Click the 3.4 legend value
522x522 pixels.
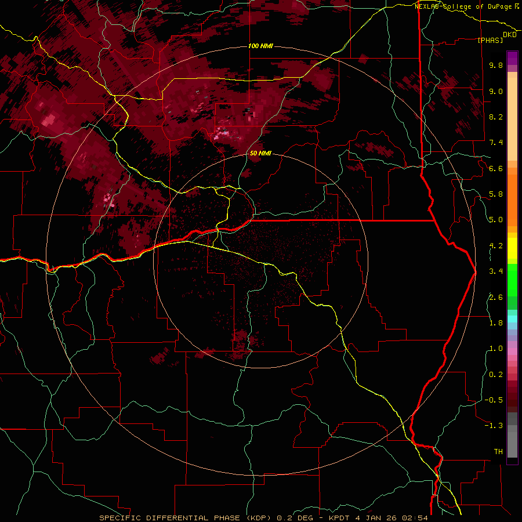tap(496, 271)
